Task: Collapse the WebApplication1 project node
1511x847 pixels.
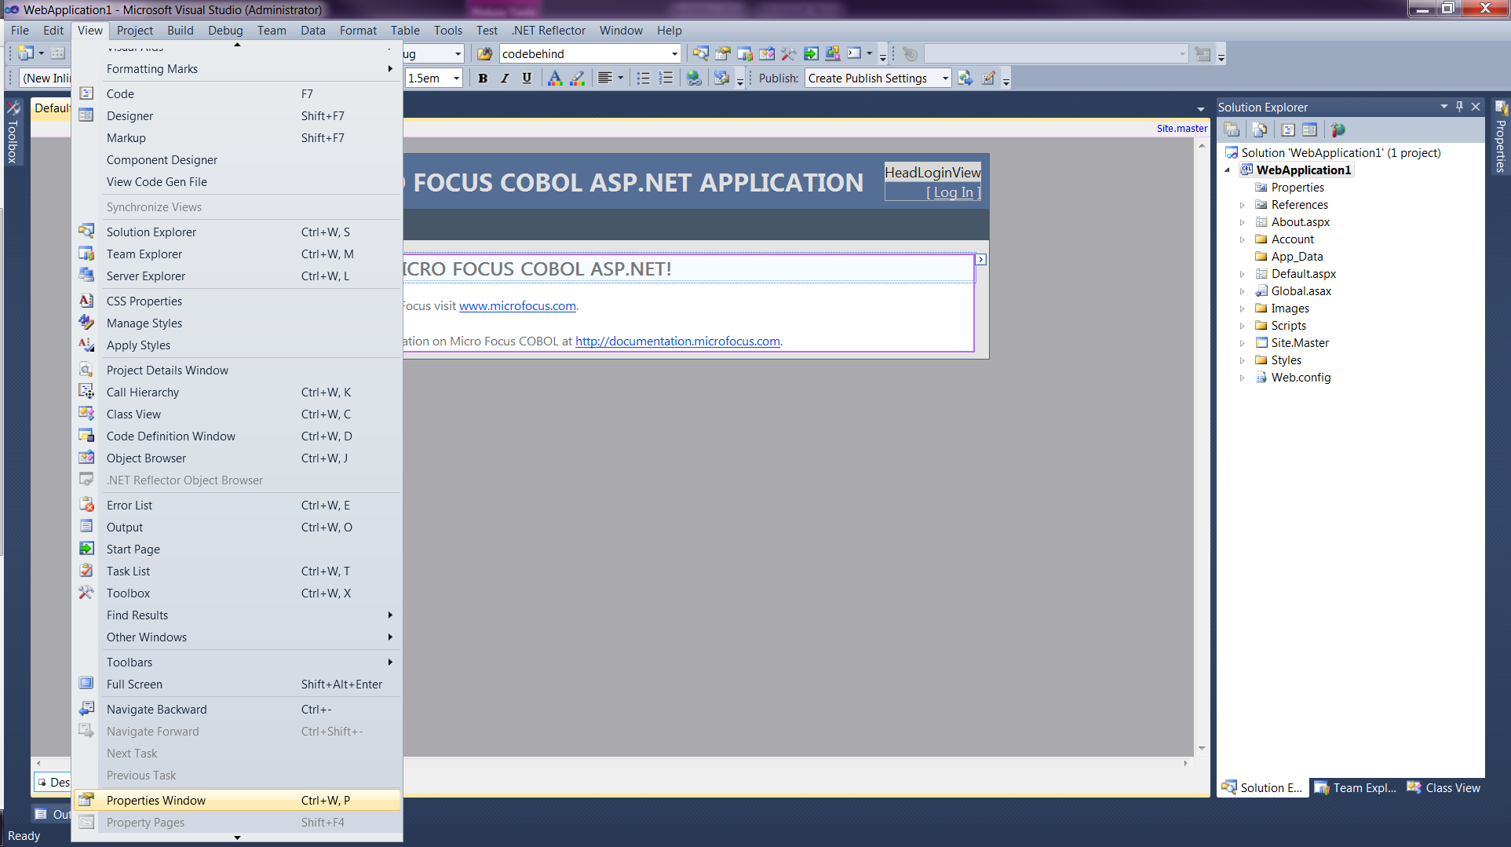Action: click(1228, 170)
